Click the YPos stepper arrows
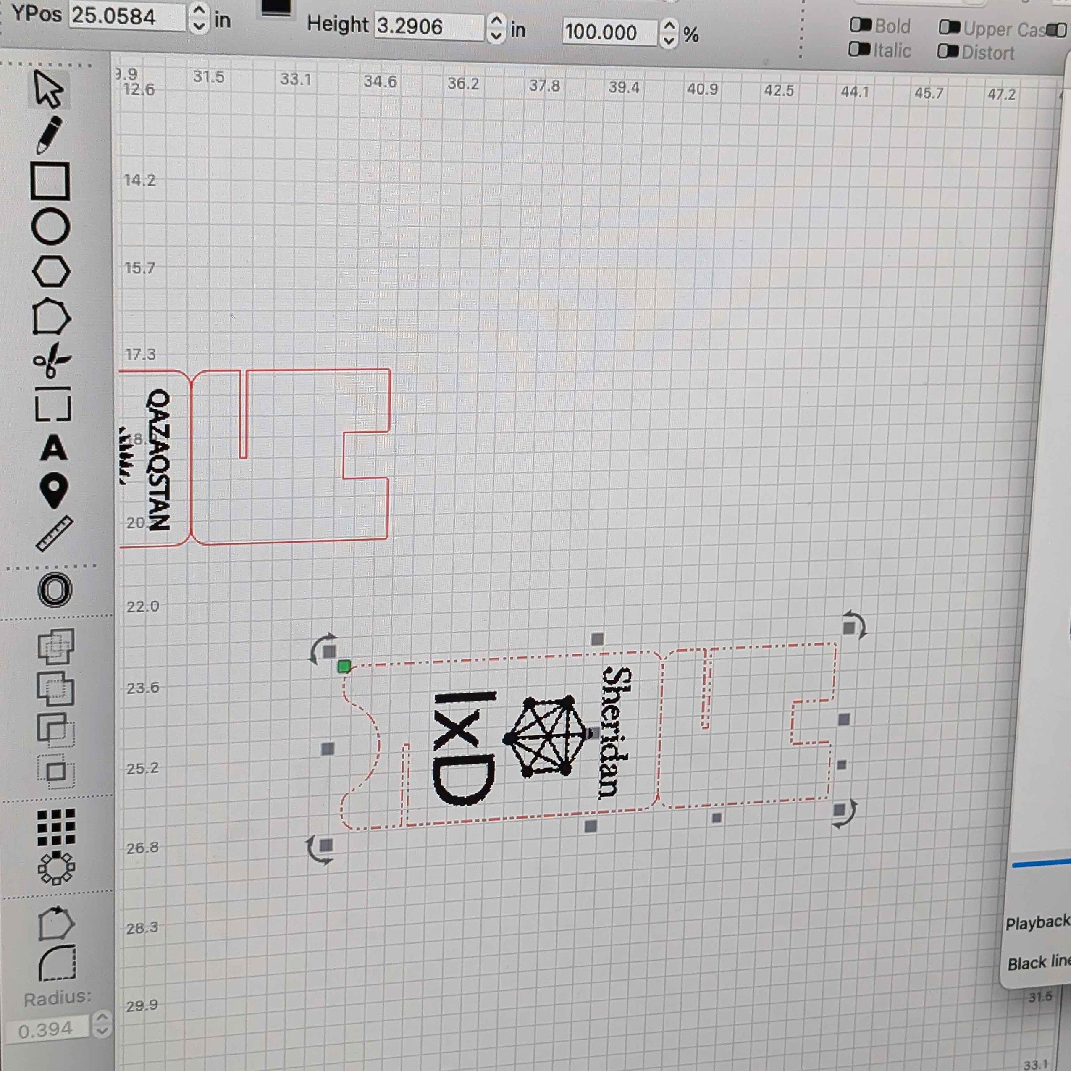The width and height of the screenshot is (1071, 1071). pyautogui.click(x=199, y=18)
